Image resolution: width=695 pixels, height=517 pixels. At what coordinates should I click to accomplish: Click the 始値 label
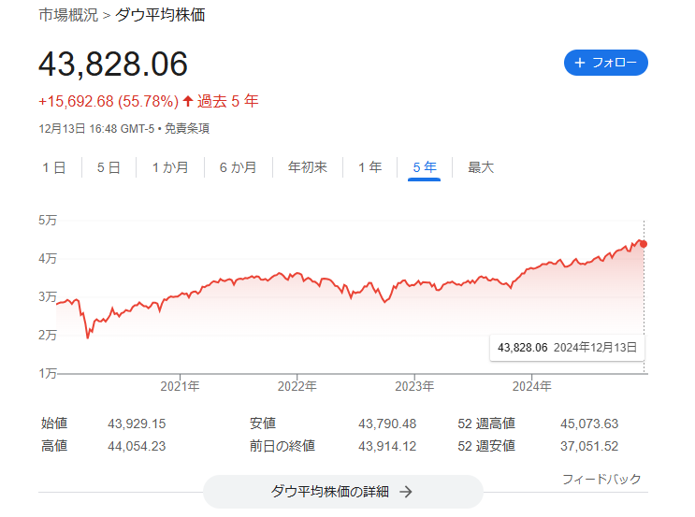tap(54, 424)
